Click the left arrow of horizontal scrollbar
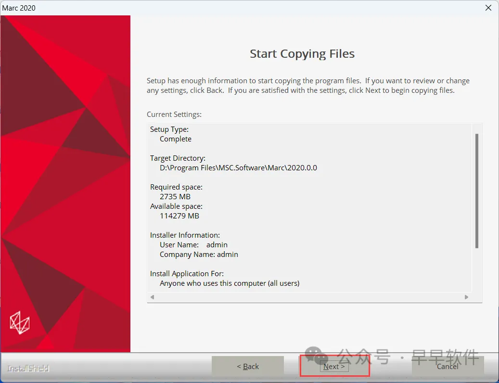This screenshot has height=383, width=499. [152, 297]
